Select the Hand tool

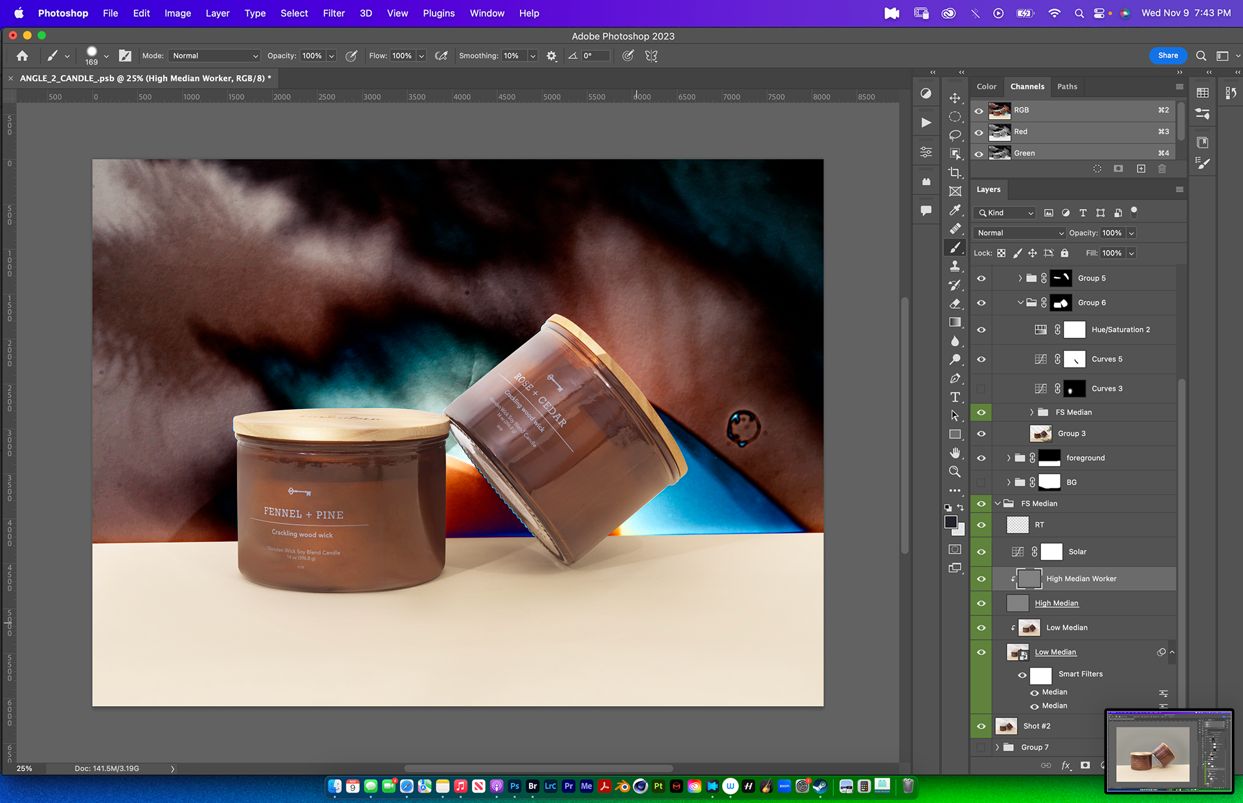click(955, 453)
